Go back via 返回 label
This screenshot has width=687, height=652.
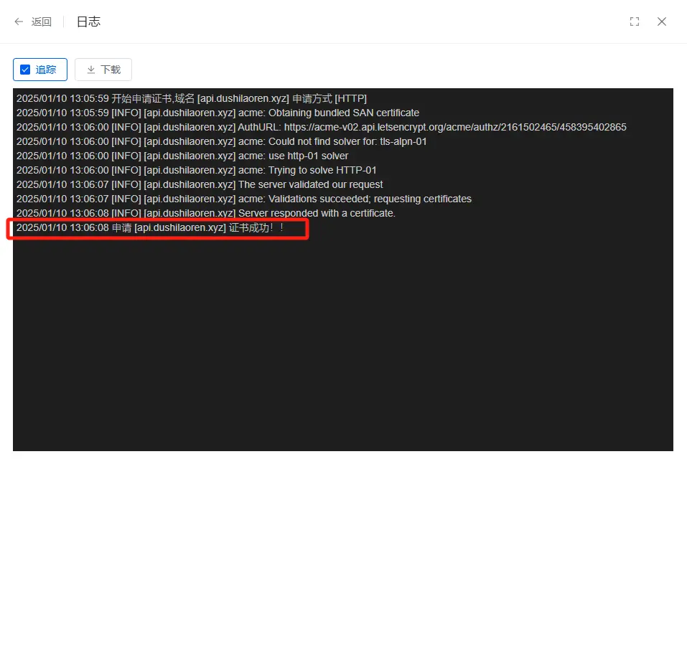coord(42,22)
